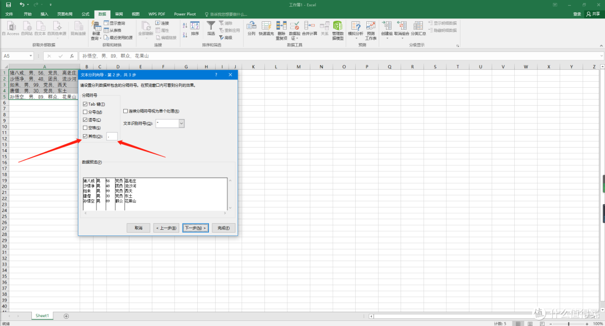Click the From Text (自文本) icon

click(x=40, y=26)
